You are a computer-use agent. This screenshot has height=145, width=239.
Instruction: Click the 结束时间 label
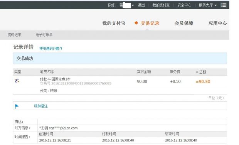pos(172,134)
